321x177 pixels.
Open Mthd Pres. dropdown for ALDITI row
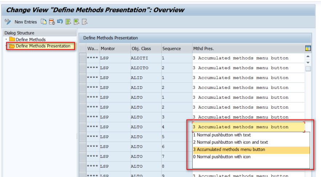[248, 58]
